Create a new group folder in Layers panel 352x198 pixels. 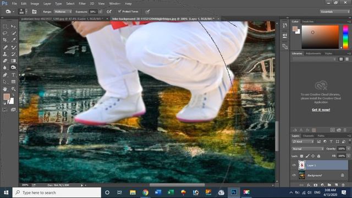[x=329, y=185]
